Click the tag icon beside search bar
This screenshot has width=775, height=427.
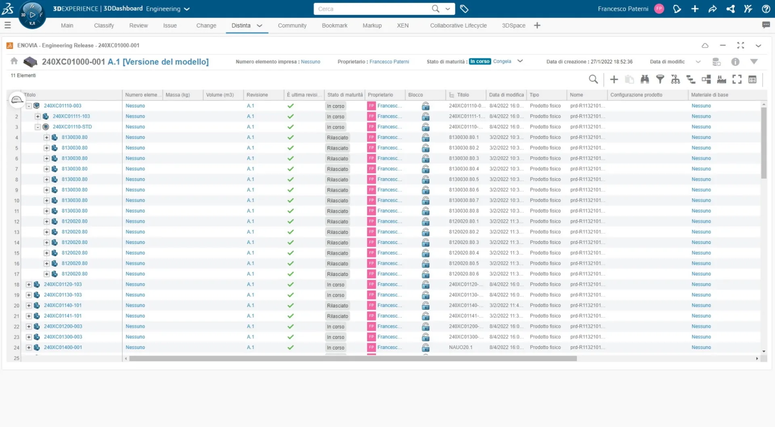click(x=464, y=9)
